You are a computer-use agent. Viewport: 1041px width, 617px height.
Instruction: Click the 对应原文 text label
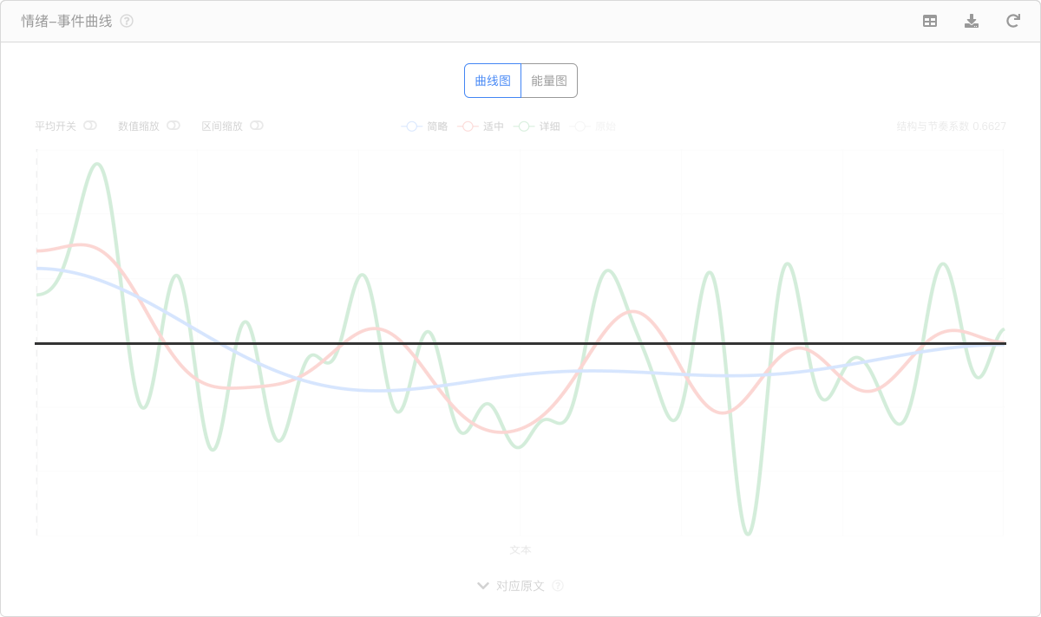pos(520,586)
